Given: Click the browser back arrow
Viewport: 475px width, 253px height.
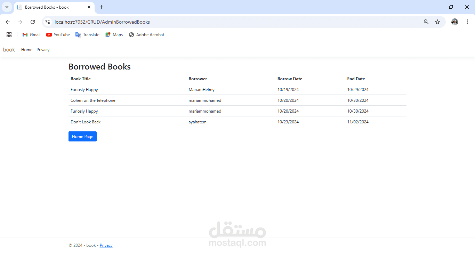Looking at the screenshot, I should 8,22.
